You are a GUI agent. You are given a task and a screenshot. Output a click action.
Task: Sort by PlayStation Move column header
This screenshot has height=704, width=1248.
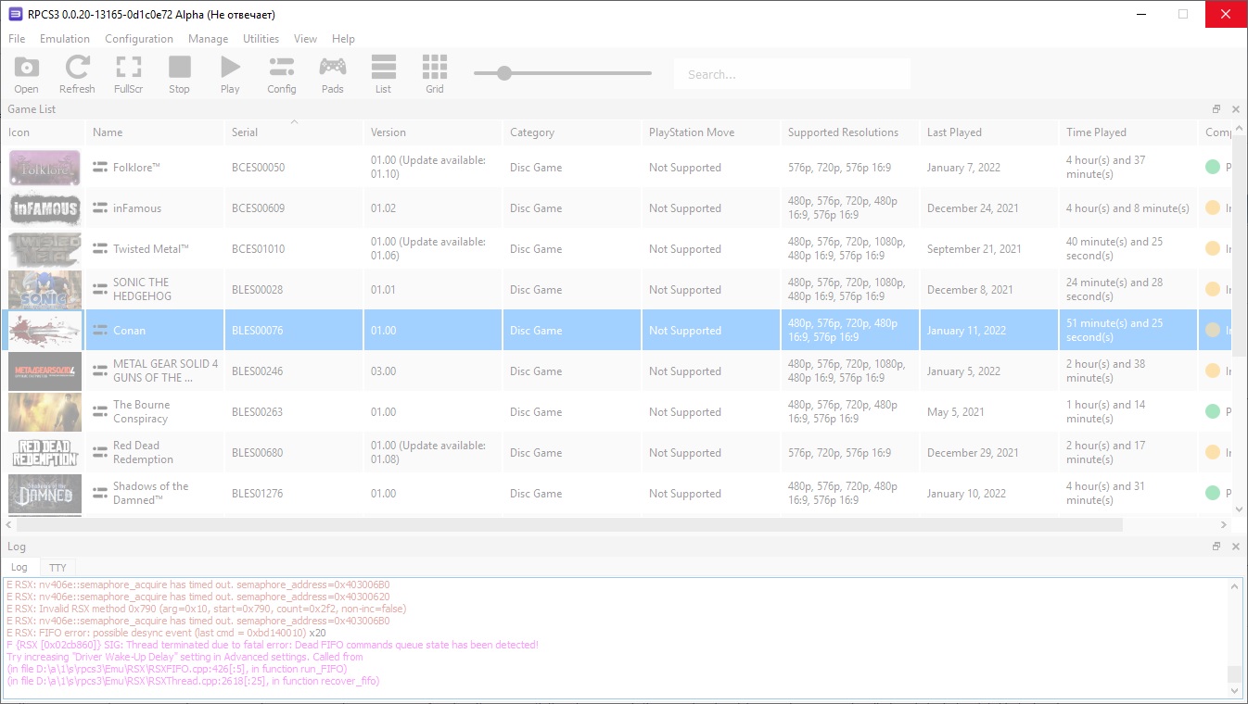711,132
